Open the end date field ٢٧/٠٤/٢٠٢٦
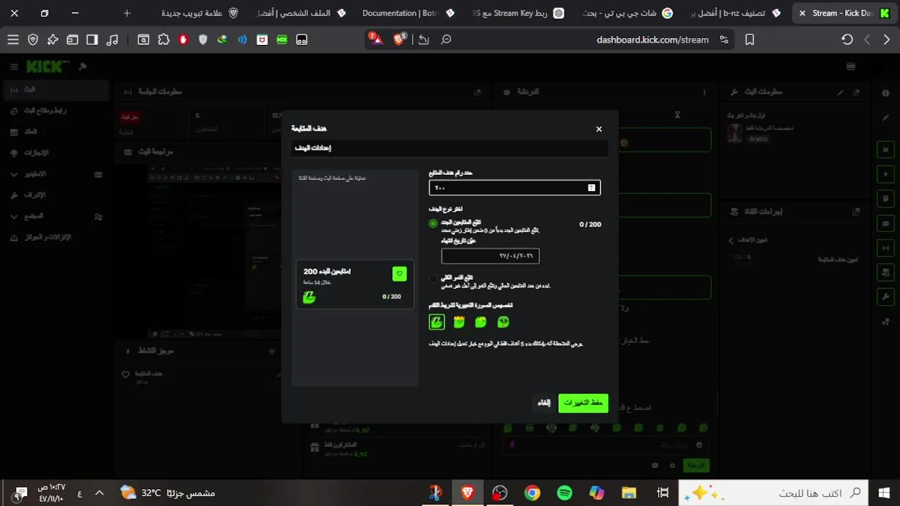900x506 pixels. tap(490, 256)
